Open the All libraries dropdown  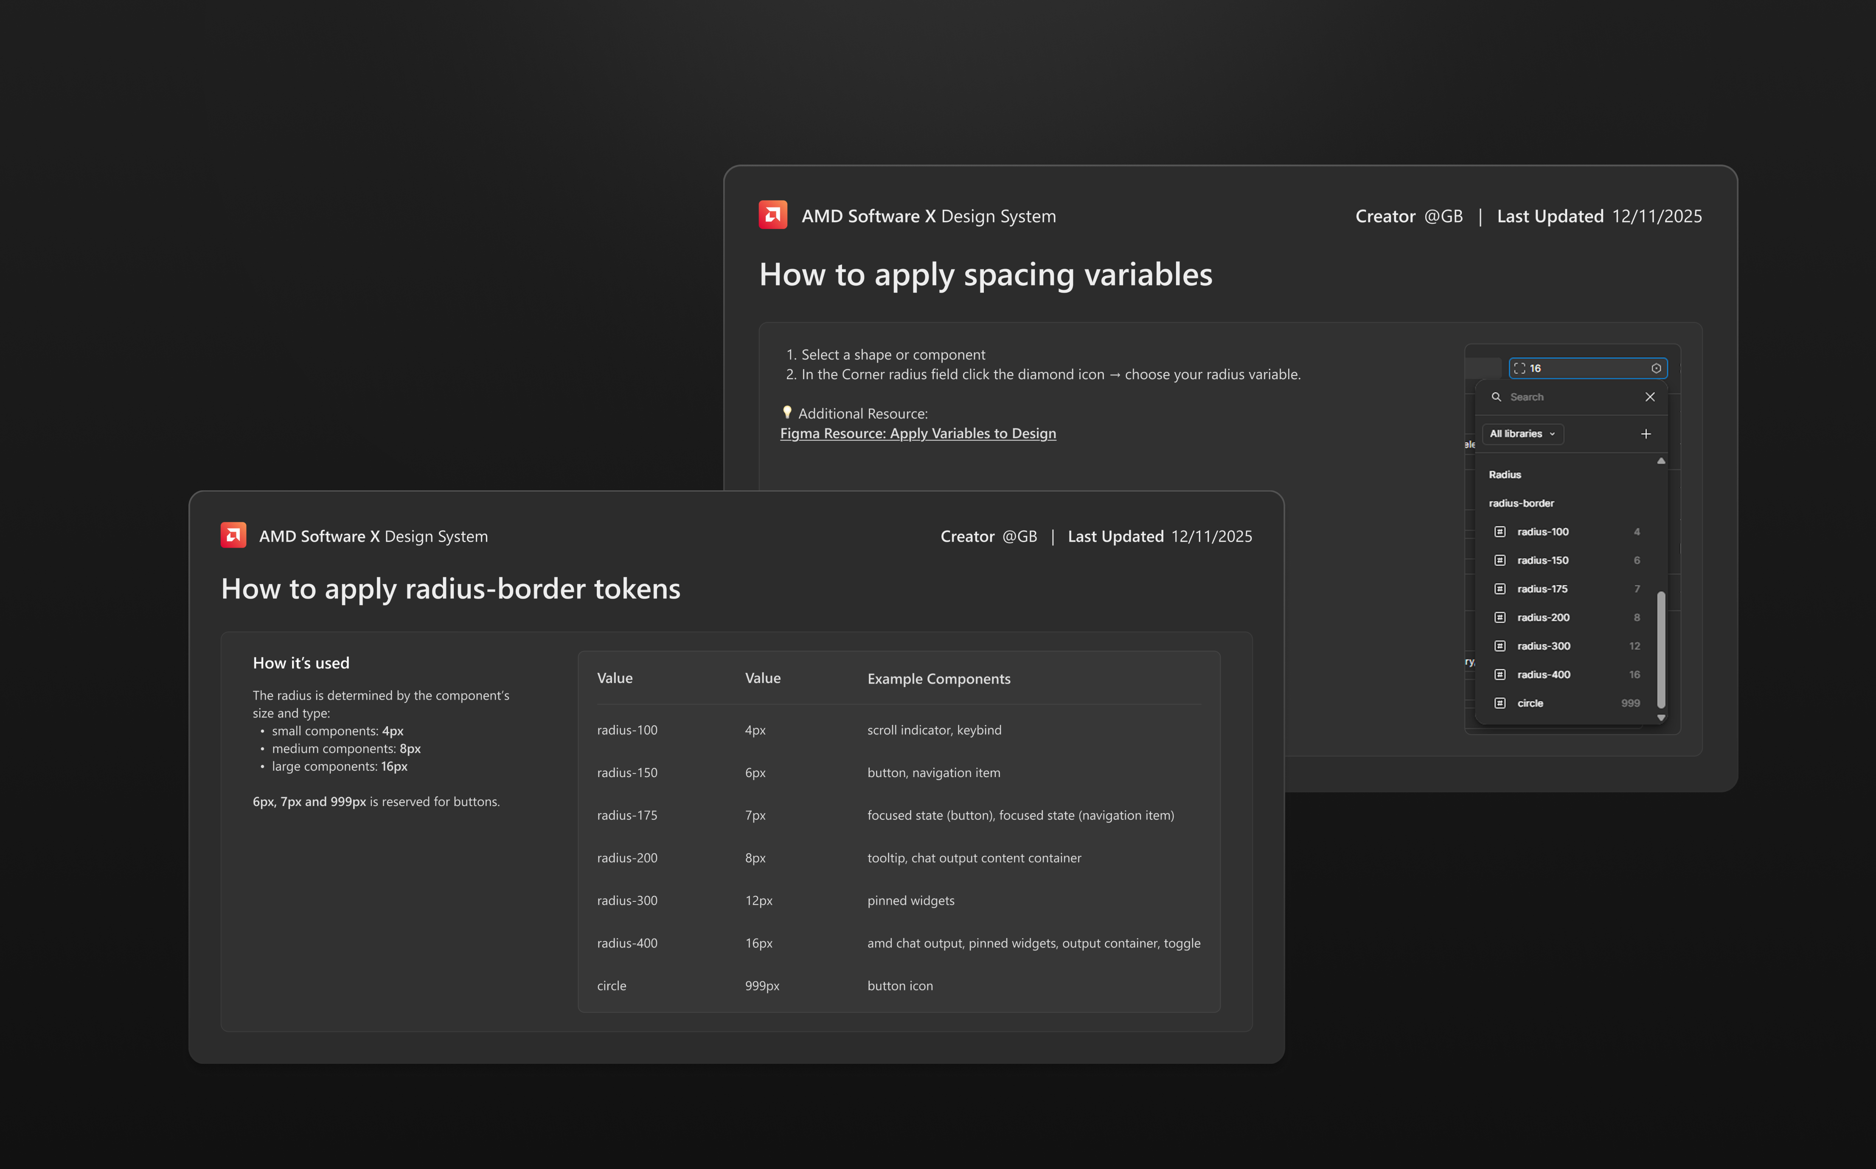[x=1522, y=434]
